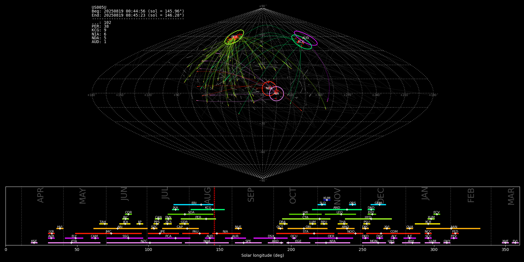Click the +210 longitude label on the map
The height and width of the screenshot is (262, 524).
(404, 95)
